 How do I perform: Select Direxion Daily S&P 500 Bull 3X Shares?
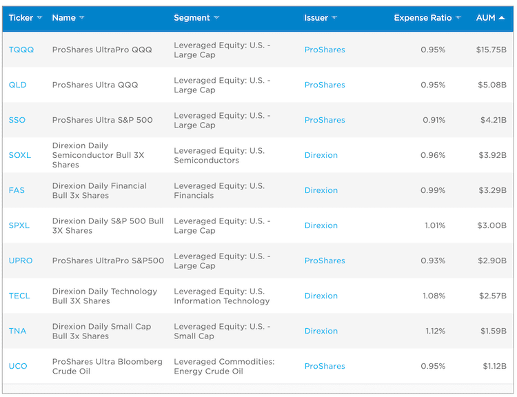(x=108, y=226)
